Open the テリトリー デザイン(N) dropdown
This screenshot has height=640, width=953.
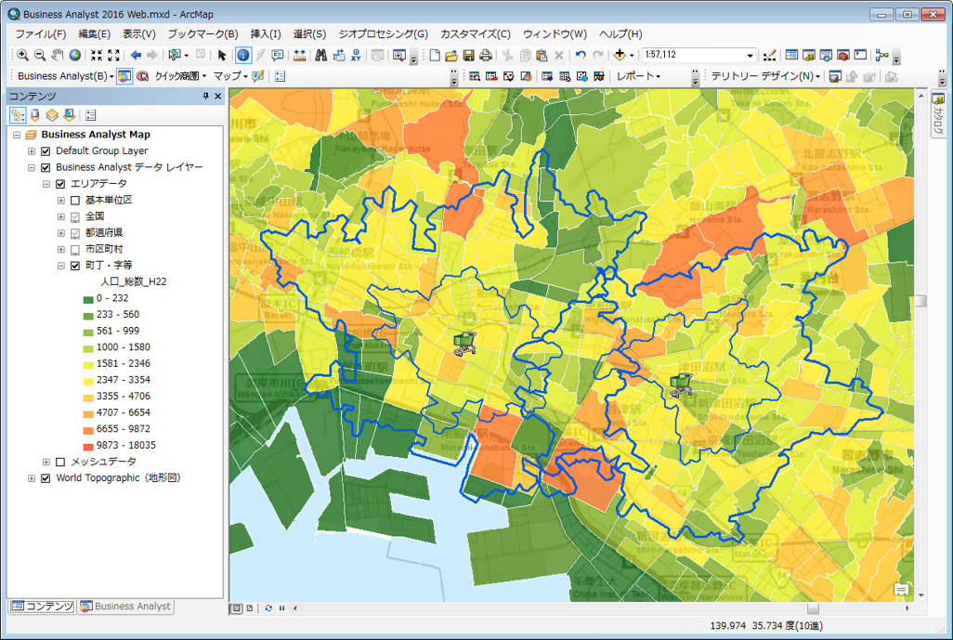pos(765,76)
